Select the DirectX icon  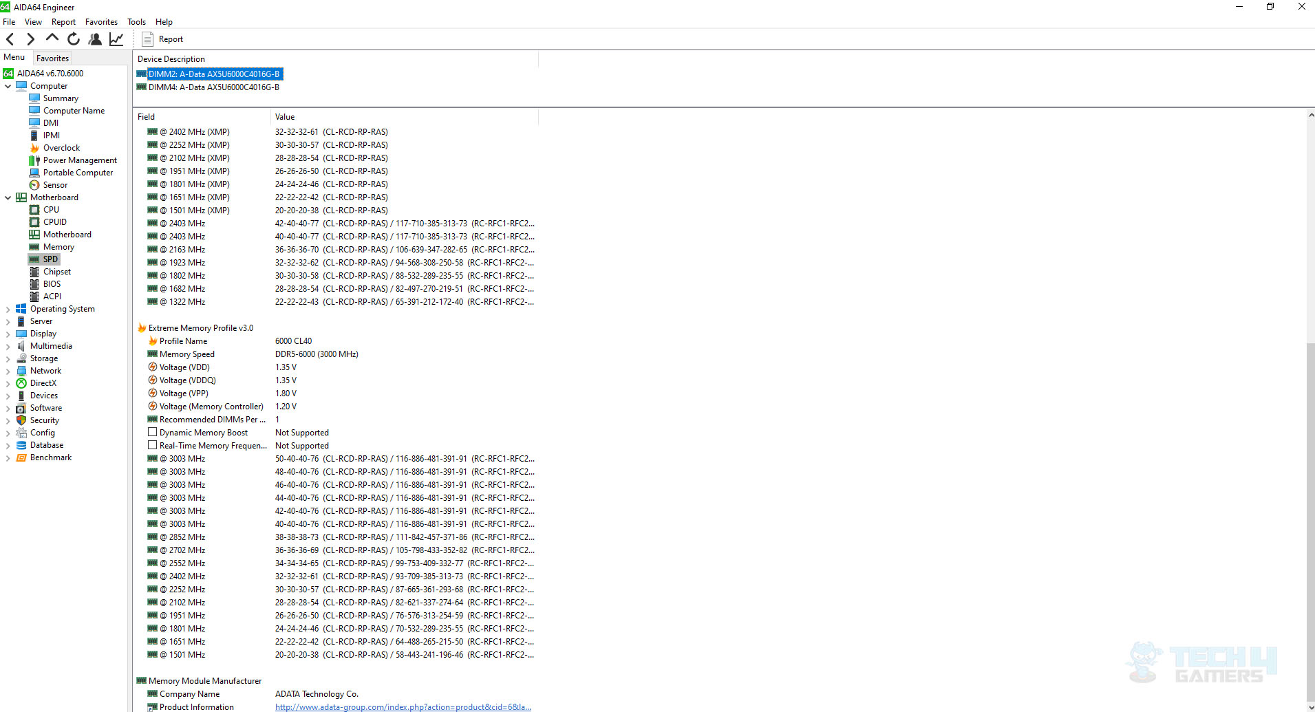pos(21,383)
